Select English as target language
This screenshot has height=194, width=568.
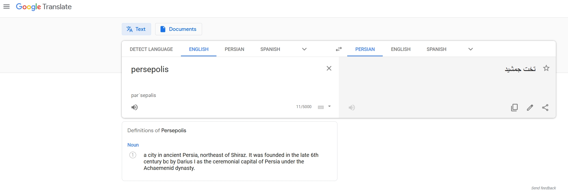point(401,49)
